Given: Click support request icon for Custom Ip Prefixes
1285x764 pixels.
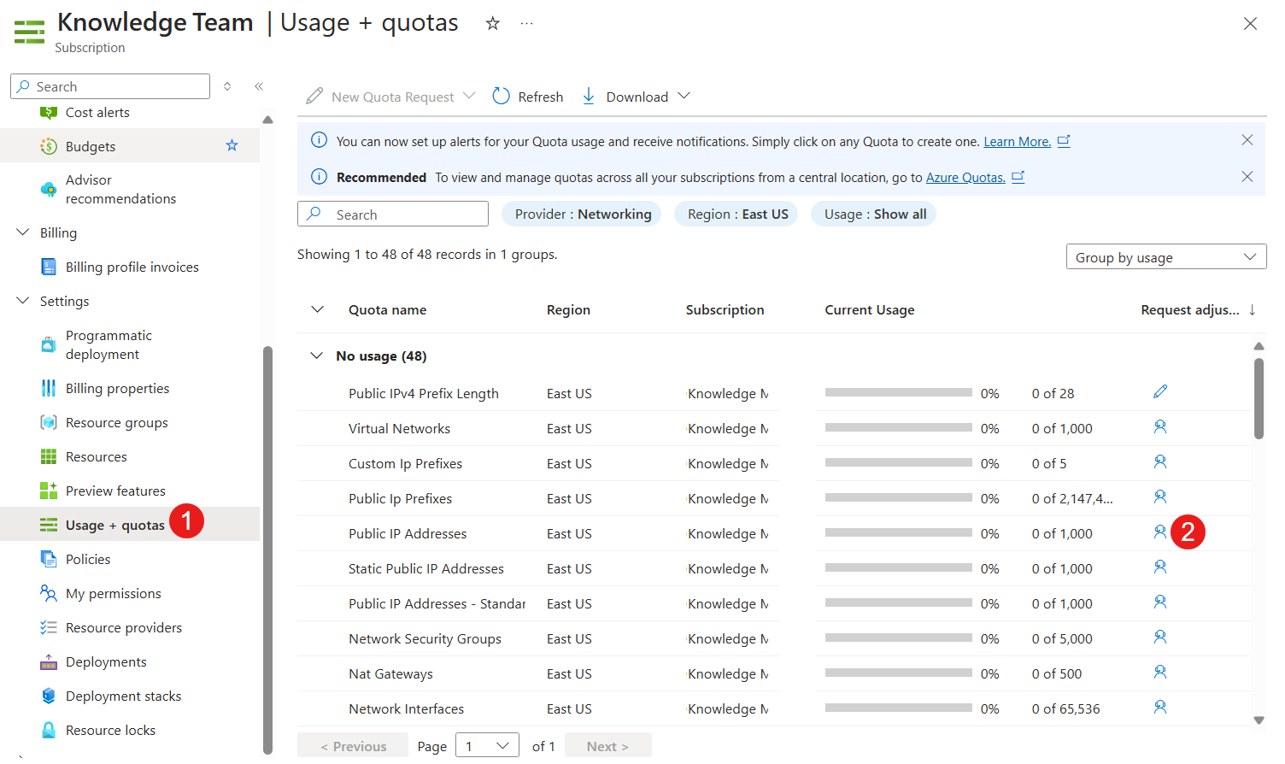Looking at the screenshot, I should [1160, 461].
